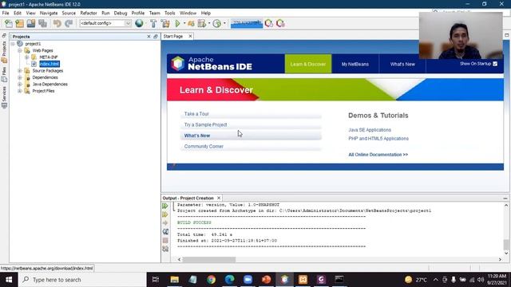Click the memory usage bar in the toolbar
The width and height of the screenshot is (511, 287).
click(247, 23)
